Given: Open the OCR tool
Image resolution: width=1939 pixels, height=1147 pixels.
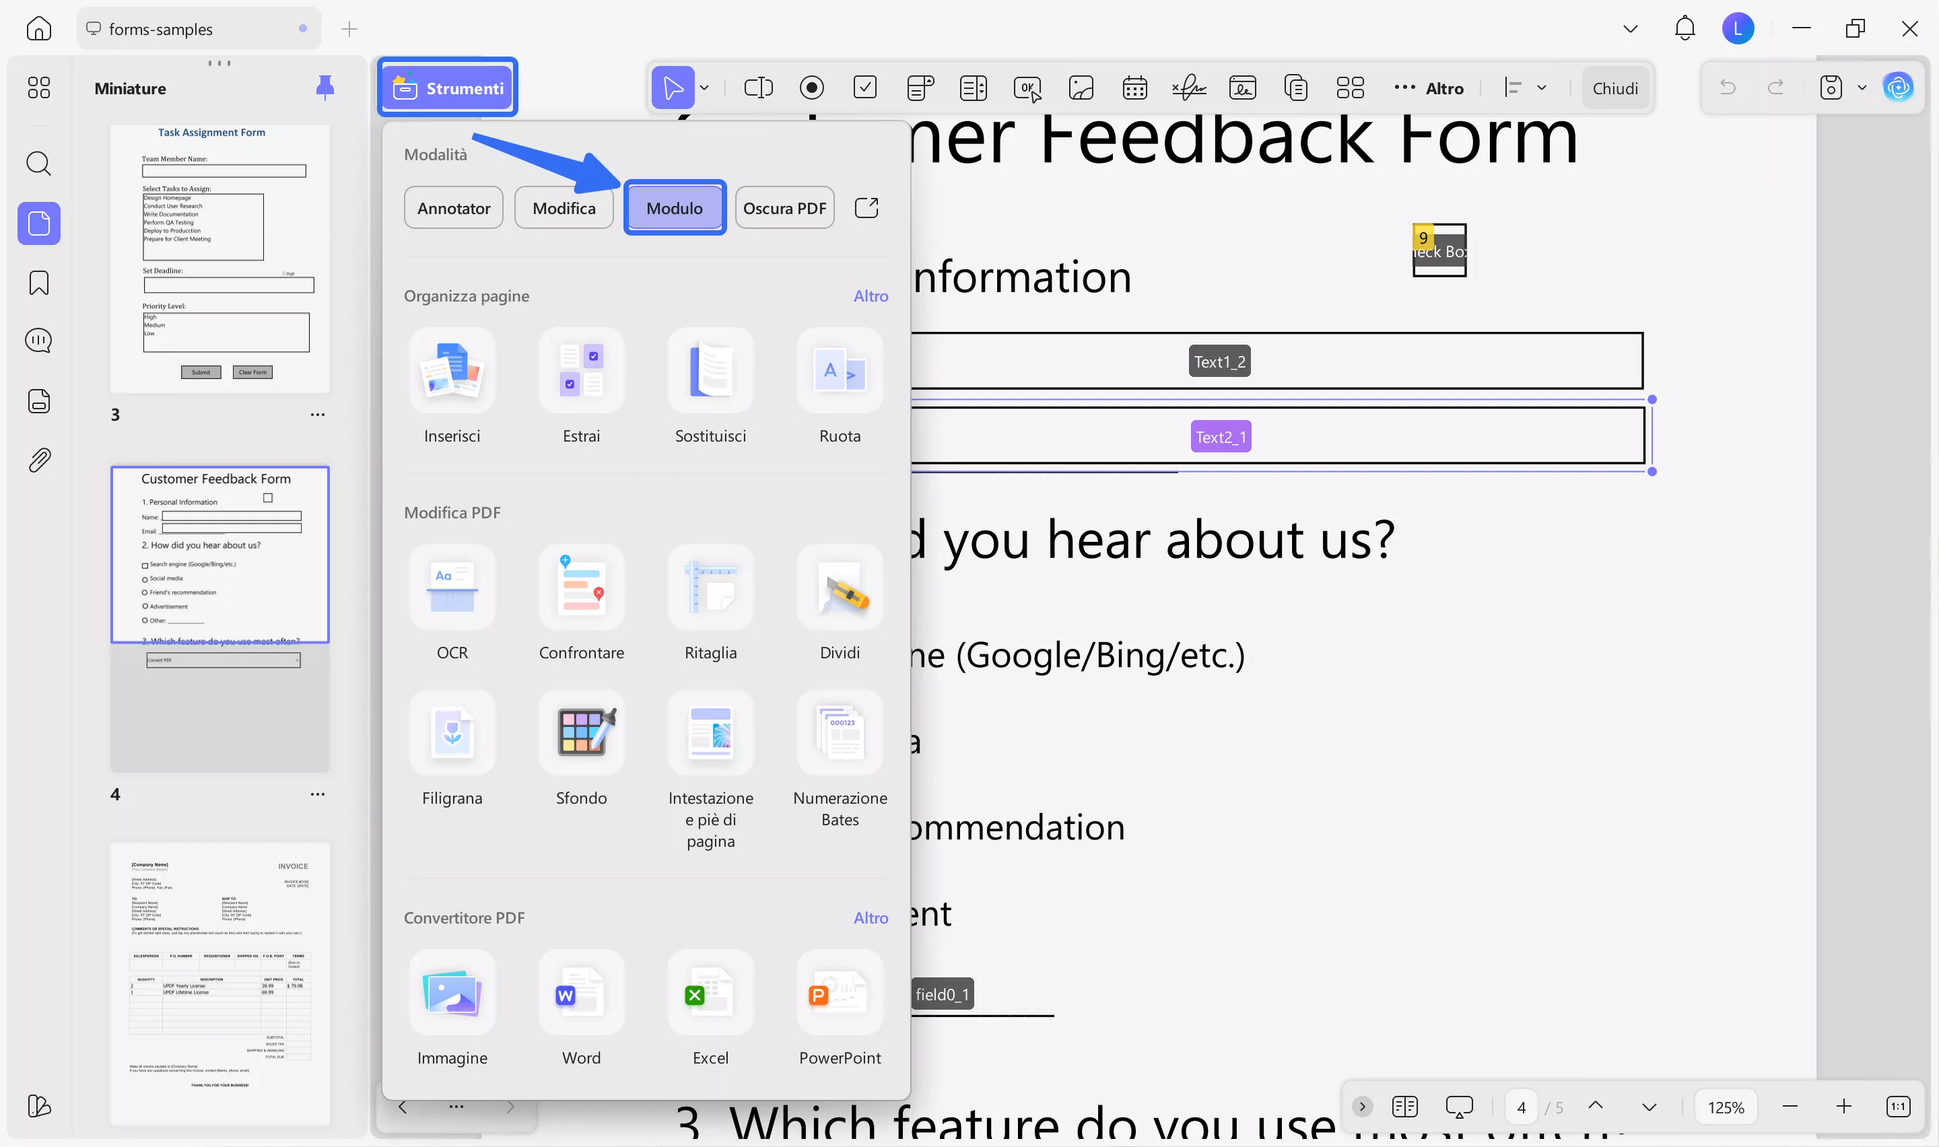Looking at the screenshot, I should [x=452, y=588].
